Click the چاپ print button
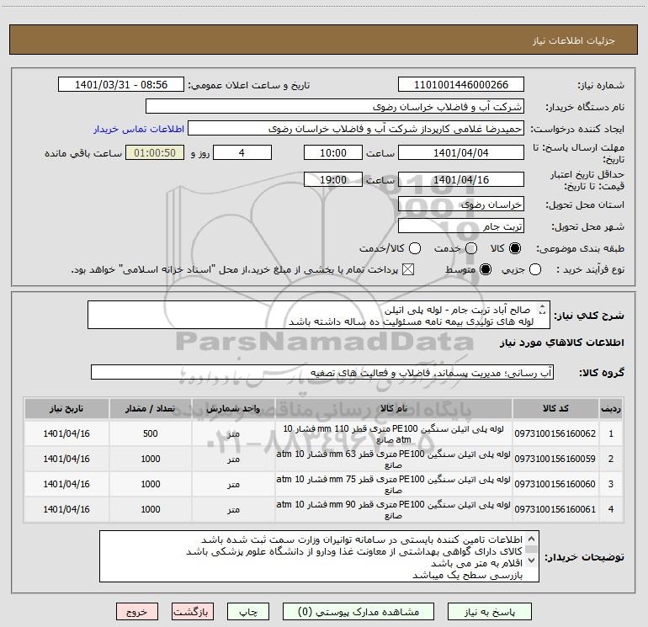 [248, 612]
